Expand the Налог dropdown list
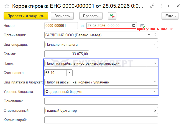 (149, 63)
